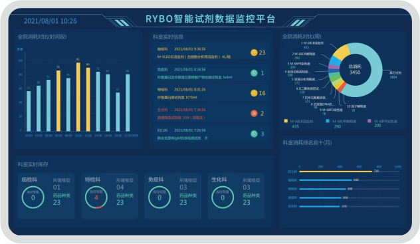Click the 科室消耗排名前十(月) heading
The height and width of the screenshot is (244, 420).
coord(307,142)
